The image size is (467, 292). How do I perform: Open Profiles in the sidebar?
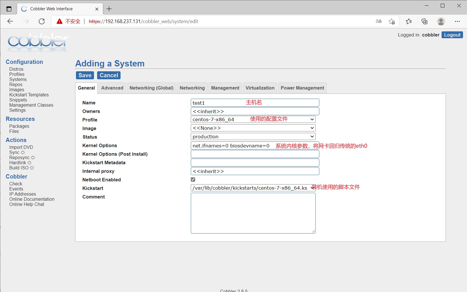(17, 74)
